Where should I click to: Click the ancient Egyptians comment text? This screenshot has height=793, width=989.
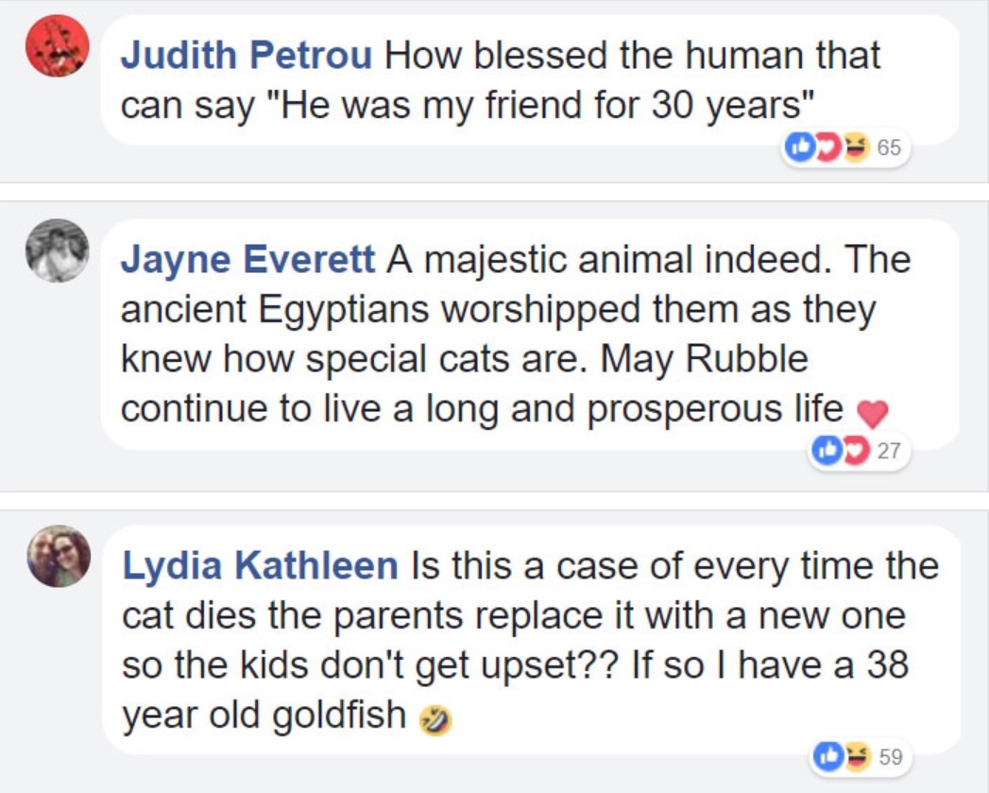pos(499,310)
